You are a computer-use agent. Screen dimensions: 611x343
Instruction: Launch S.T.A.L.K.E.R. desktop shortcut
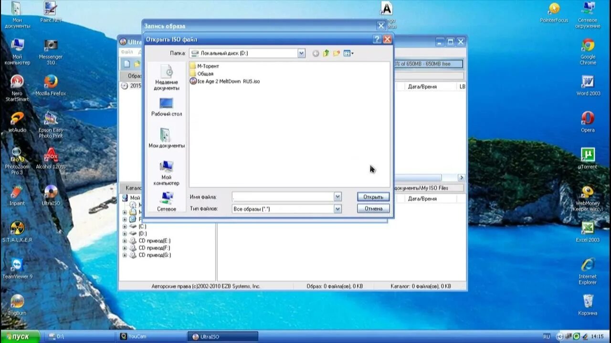17,232
